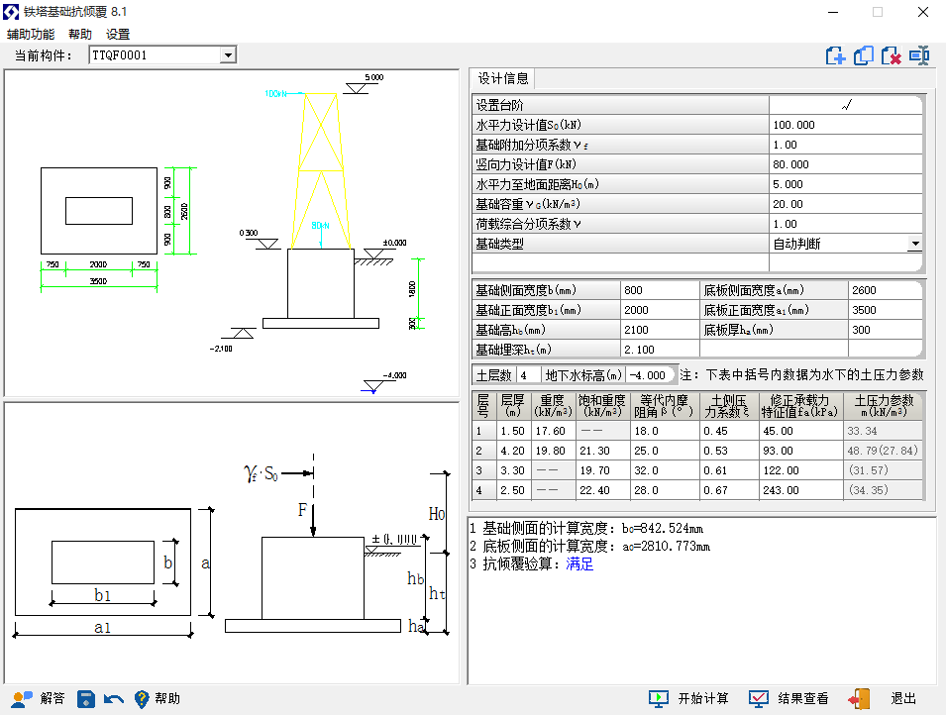Click the 帮助 button with question mark
This screenshot has width=946, height=715.
(157, 699)
